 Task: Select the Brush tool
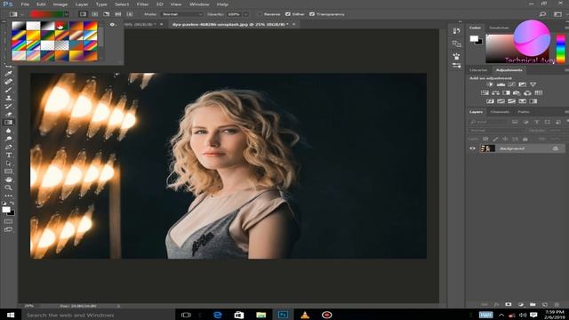[8, 90]
